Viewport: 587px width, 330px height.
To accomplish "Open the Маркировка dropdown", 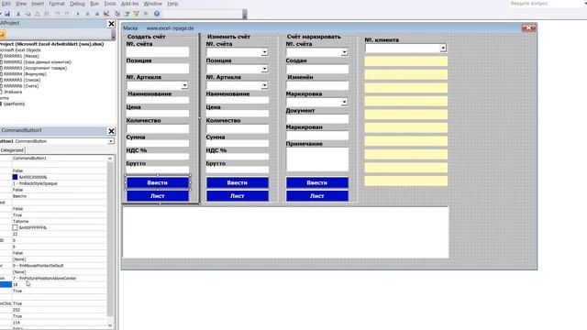I will [344, 102].
